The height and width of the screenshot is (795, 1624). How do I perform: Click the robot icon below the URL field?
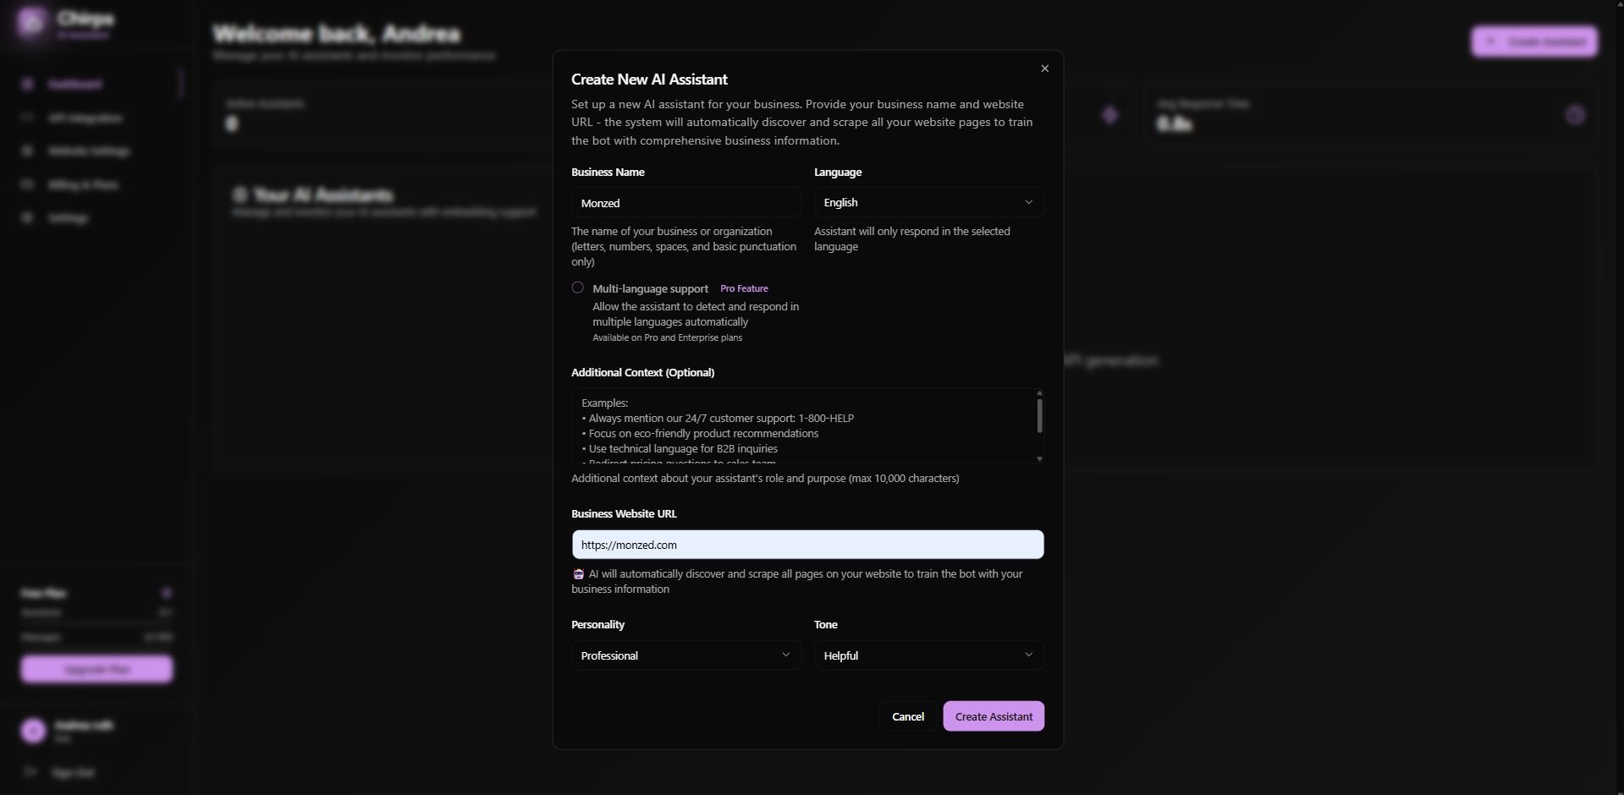tap(579, 574)
